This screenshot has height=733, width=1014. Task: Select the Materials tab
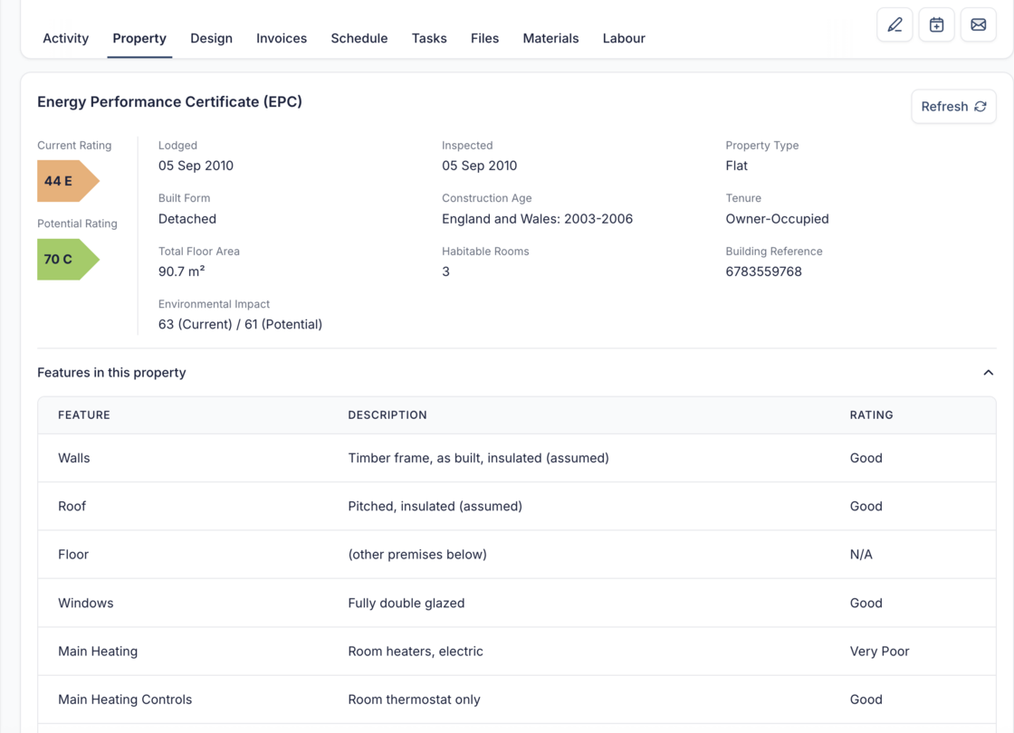(550, 38)
